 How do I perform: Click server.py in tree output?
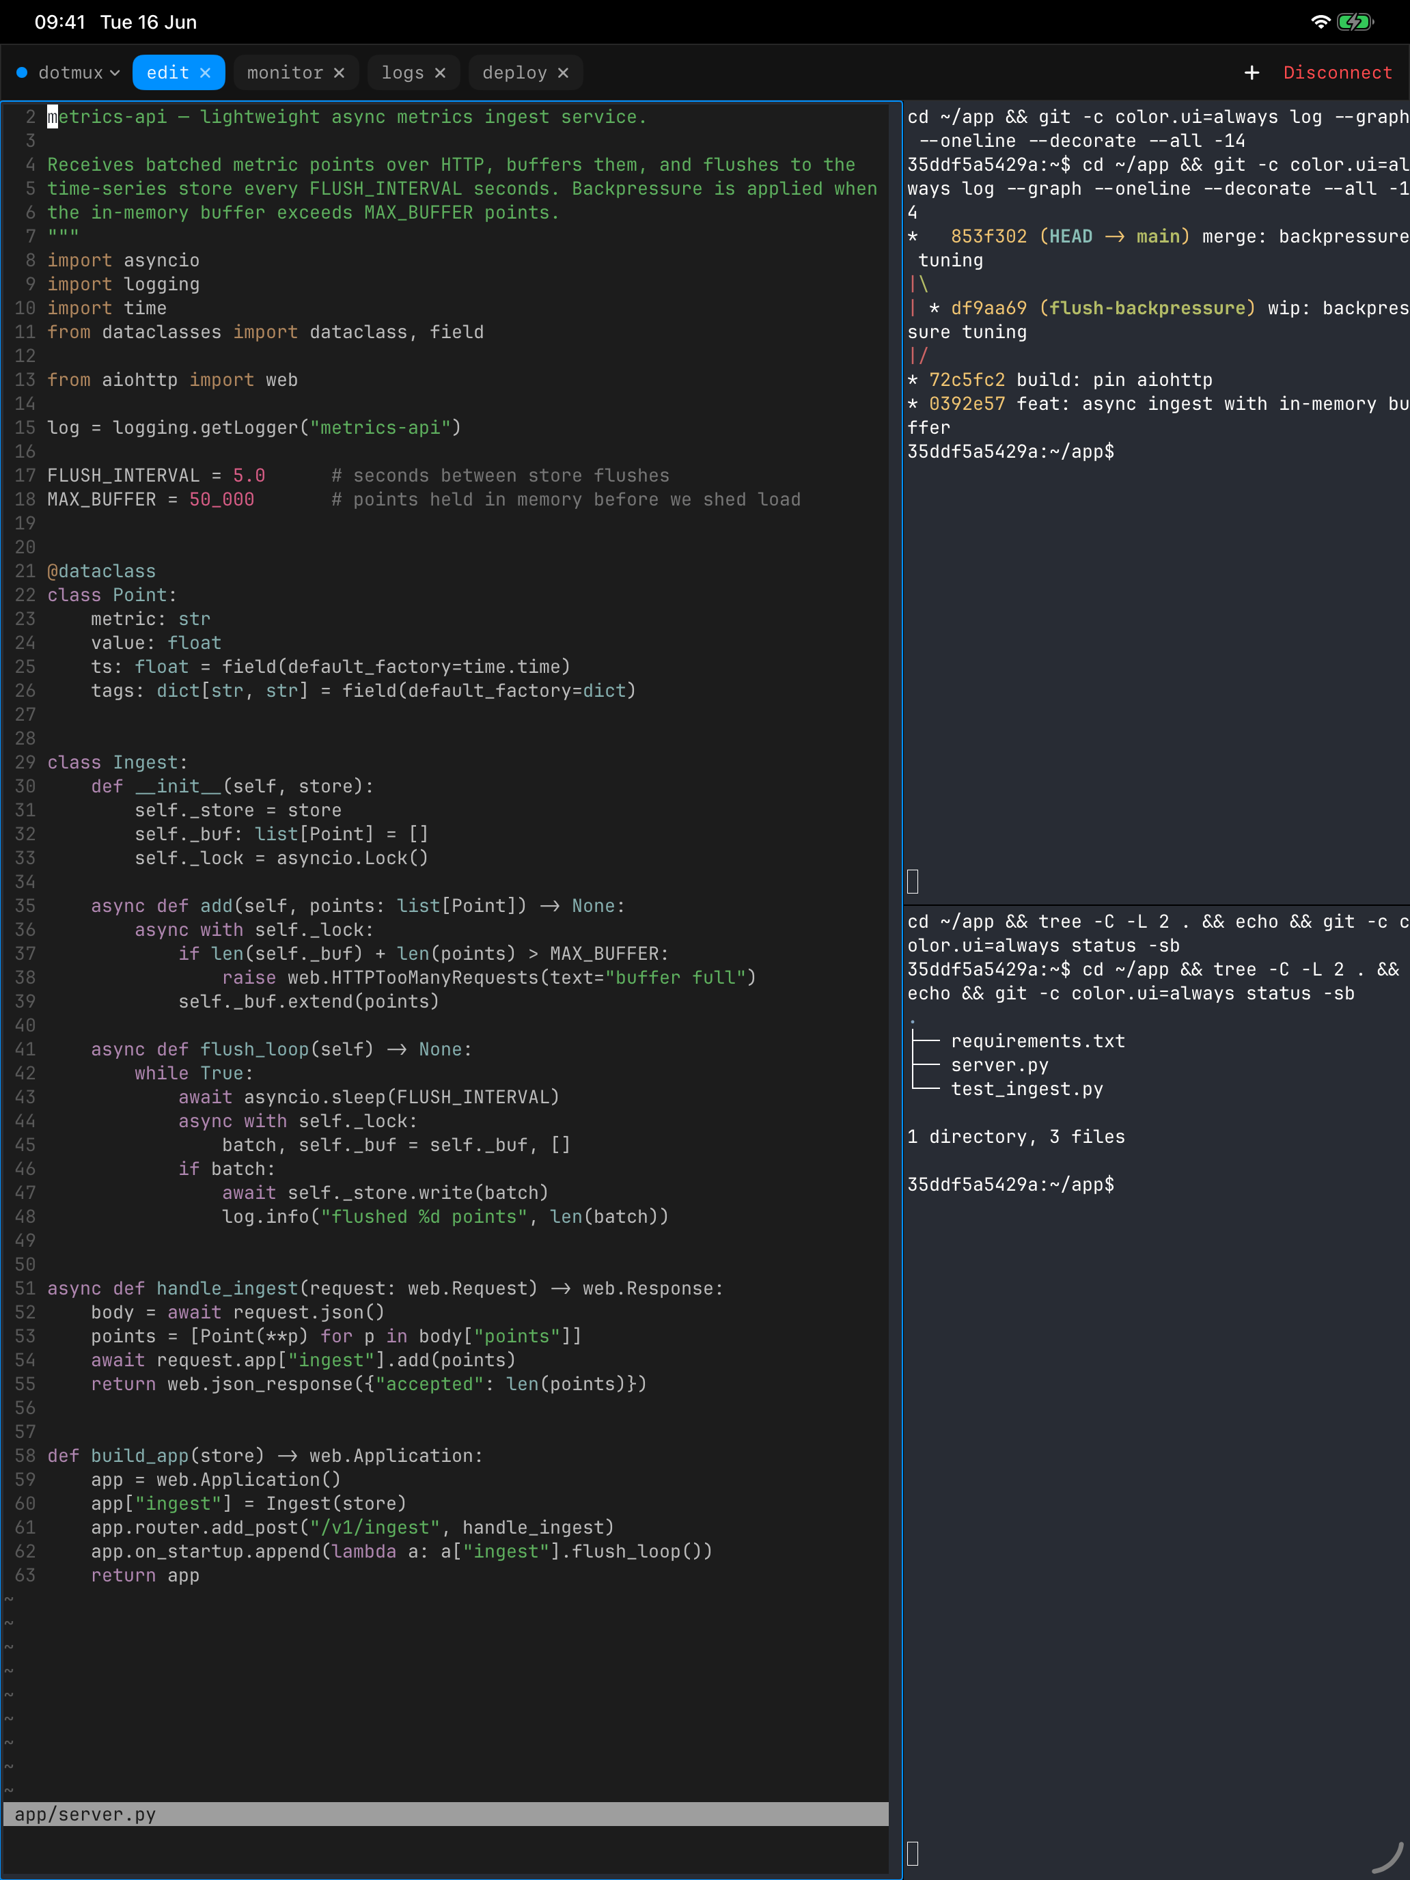point(999,1064)
